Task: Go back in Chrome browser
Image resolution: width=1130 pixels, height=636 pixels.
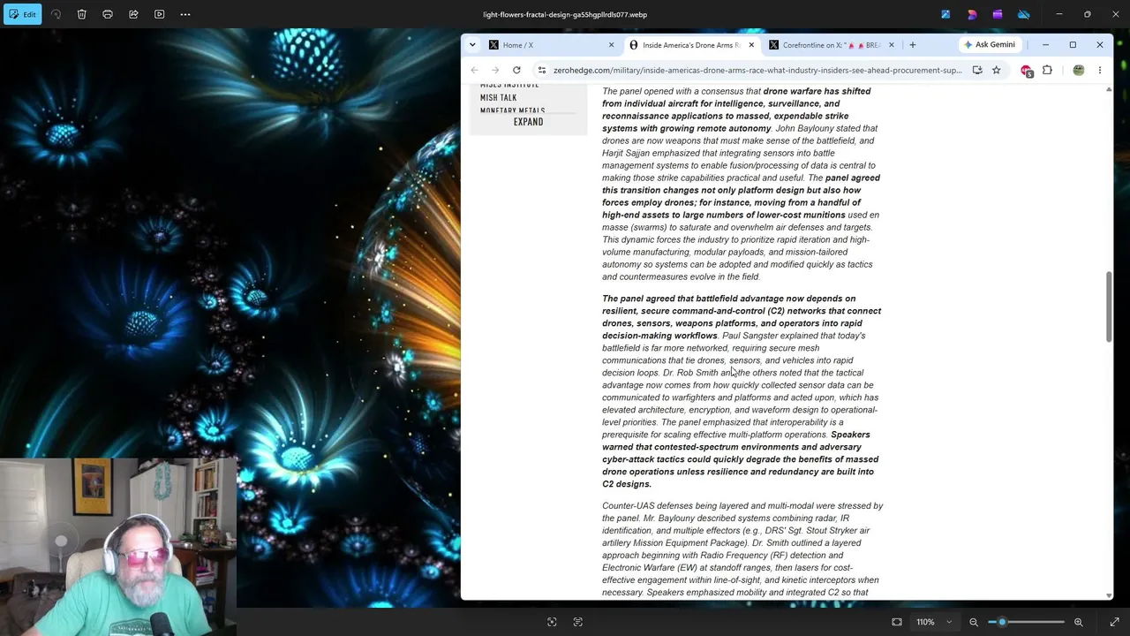Action: [474, 71]
